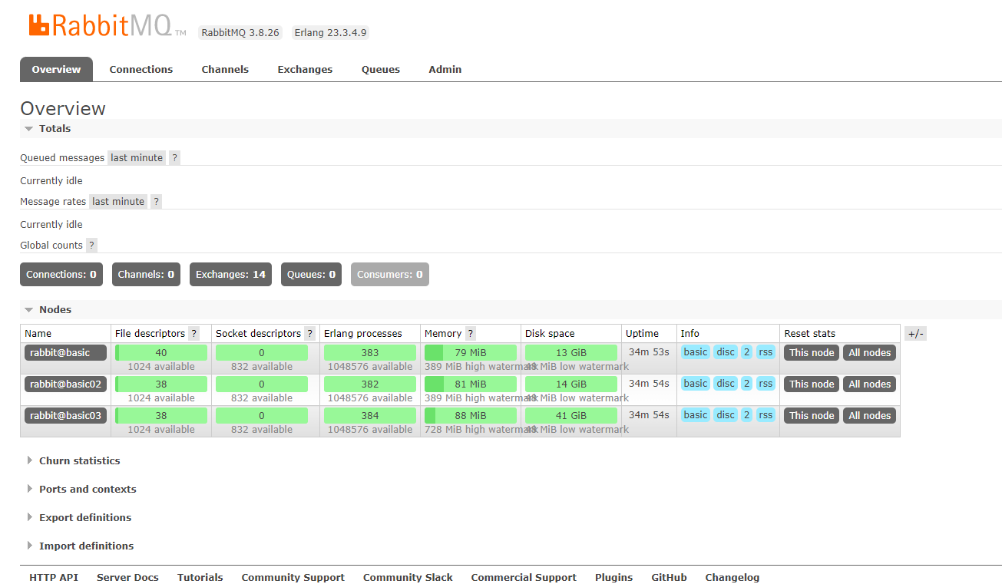Click the Memory column help question mark

(x=470, y=333)
